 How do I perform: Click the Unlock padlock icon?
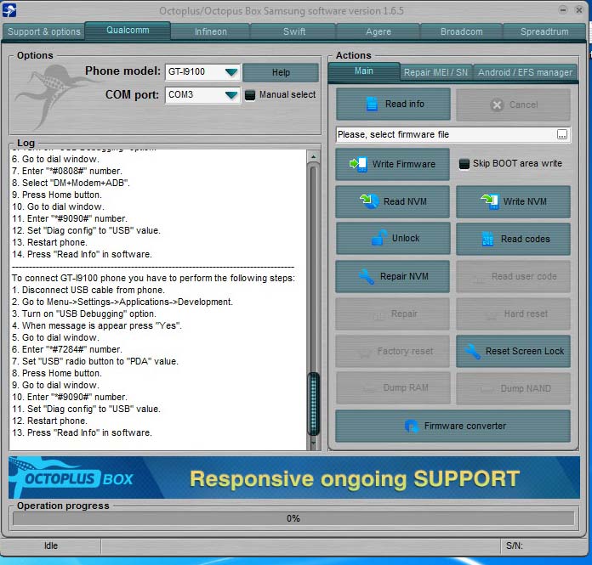coord(379,238)
